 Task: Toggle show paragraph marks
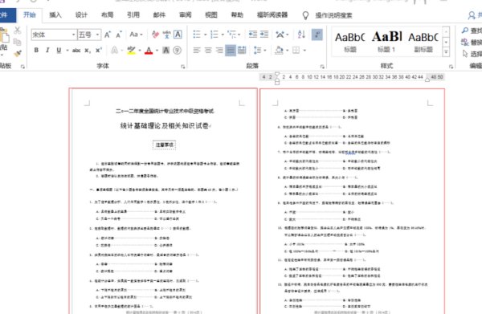[317, 35]
